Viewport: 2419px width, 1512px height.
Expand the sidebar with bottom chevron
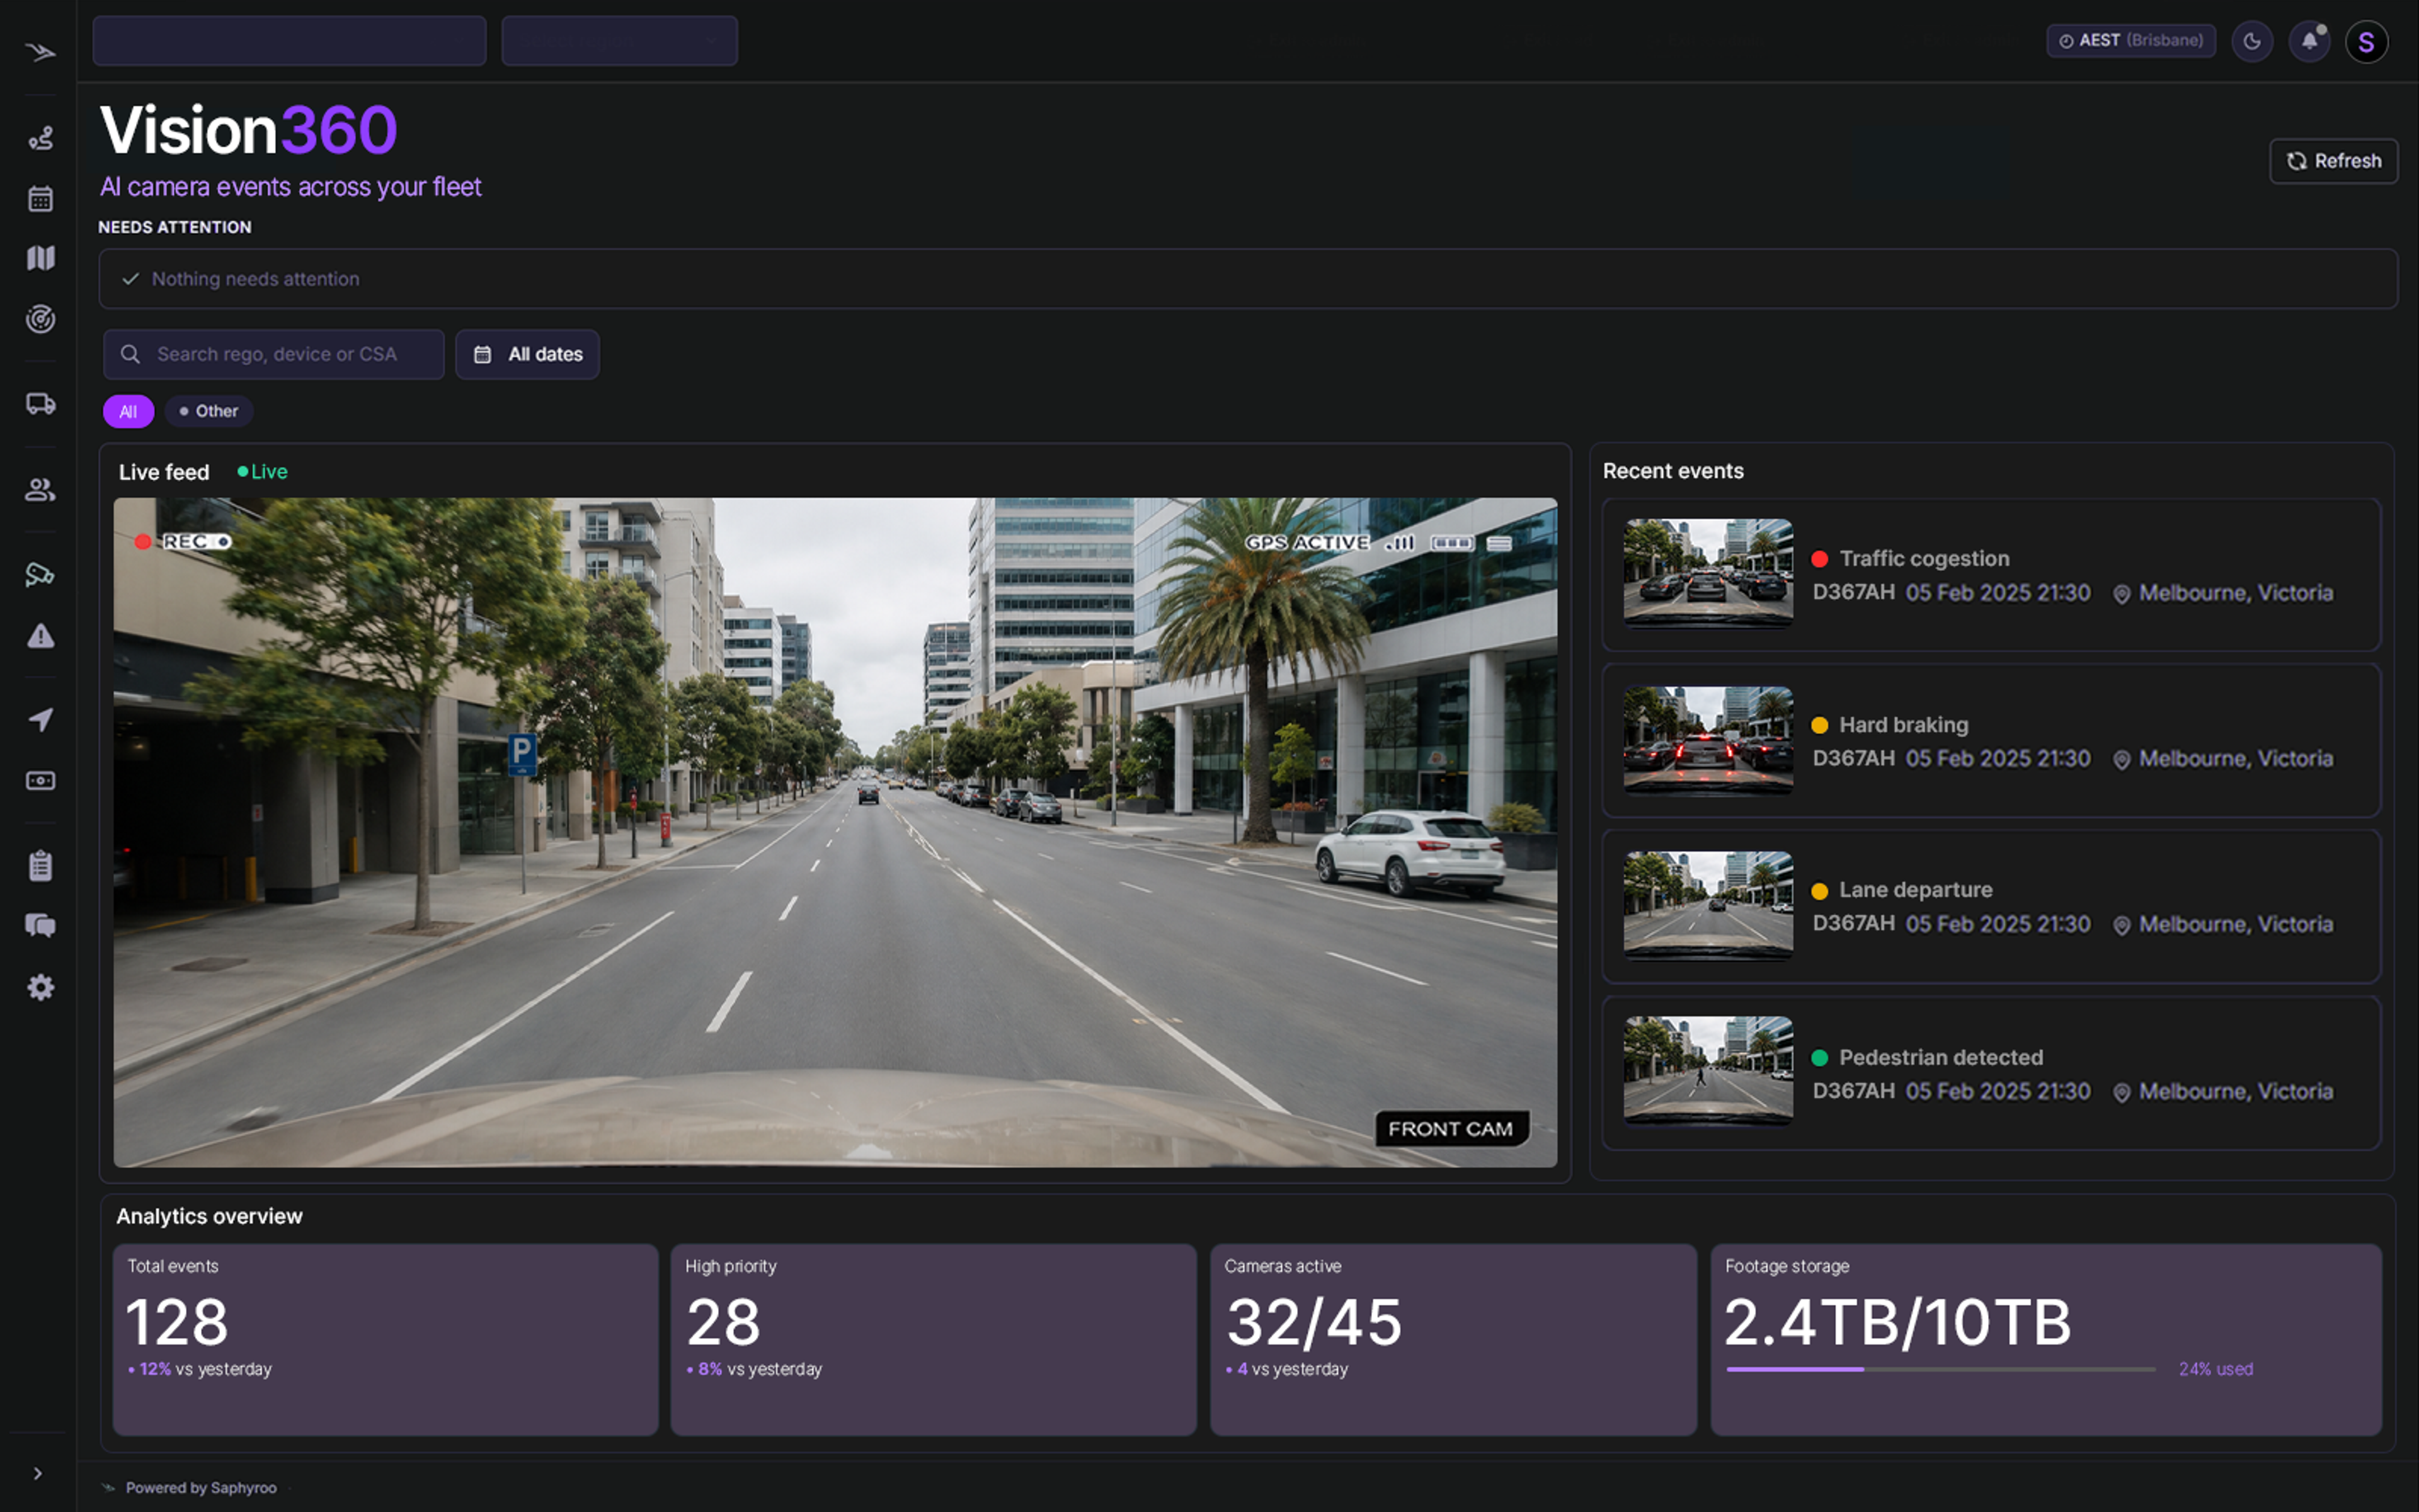tap(38, 1473)
